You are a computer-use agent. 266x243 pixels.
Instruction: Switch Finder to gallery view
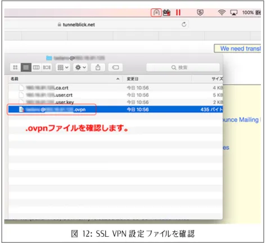47,67
